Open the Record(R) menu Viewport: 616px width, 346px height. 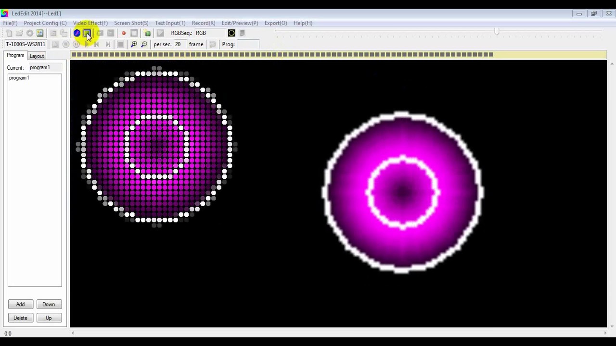point(203,23)
